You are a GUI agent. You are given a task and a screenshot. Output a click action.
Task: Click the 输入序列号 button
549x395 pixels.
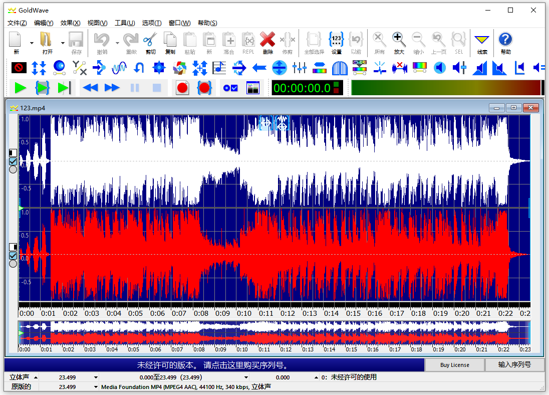(514, 365)
